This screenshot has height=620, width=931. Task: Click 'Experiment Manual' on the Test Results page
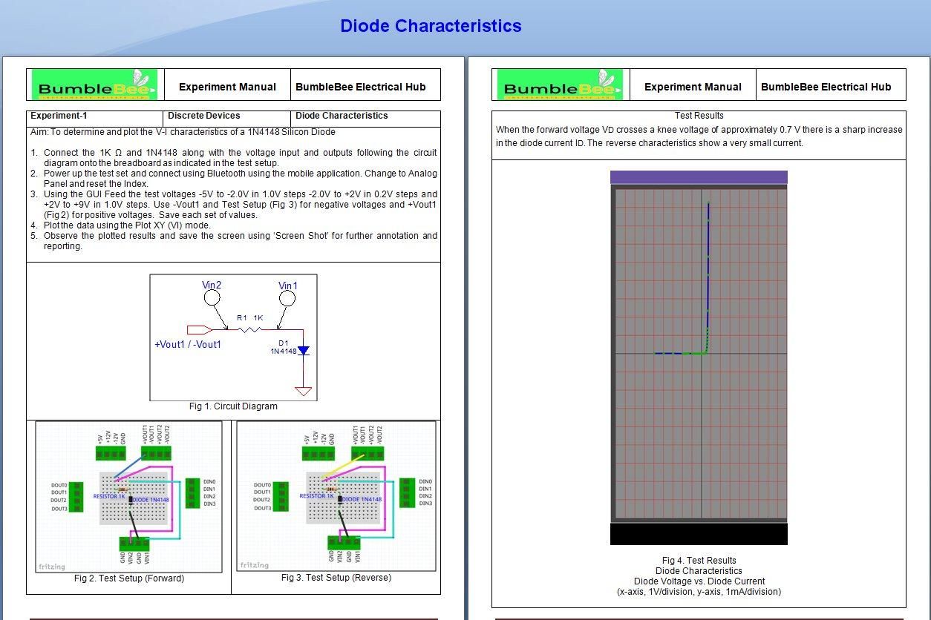point(693,87)
